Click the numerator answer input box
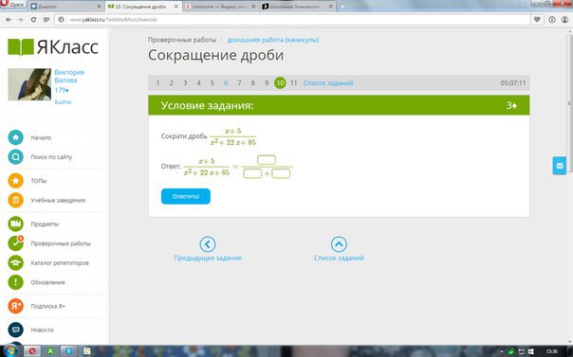The image size is (573, 357). (267, 160)
